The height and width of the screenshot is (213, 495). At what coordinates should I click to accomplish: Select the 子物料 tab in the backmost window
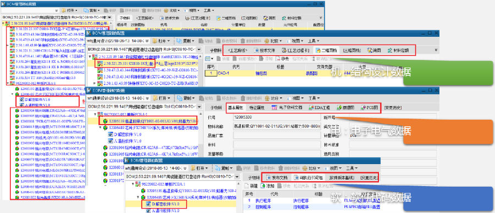tap(124, 18)
